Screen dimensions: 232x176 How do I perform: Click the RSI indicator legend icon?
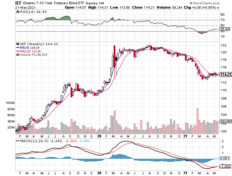pos(18,12)
